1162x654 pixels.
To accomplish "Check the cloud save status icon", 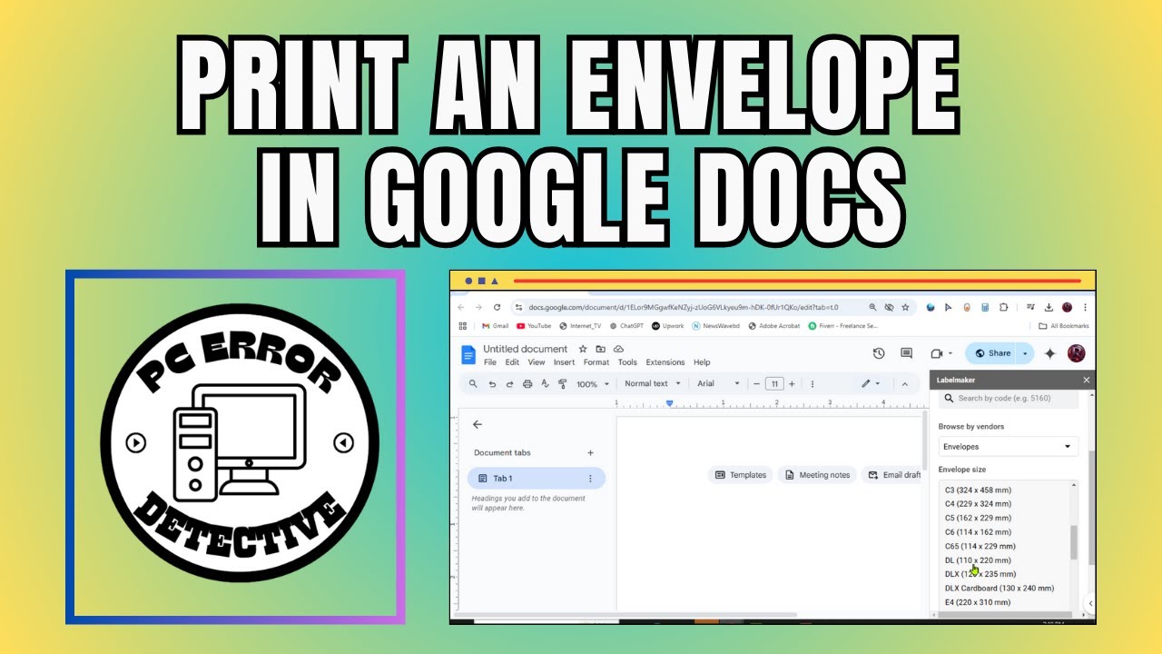I will [618, 349].
